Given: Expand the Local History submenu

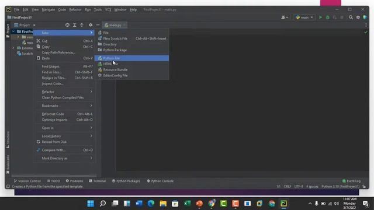Looking at the screenshot, I should [64, 136].
